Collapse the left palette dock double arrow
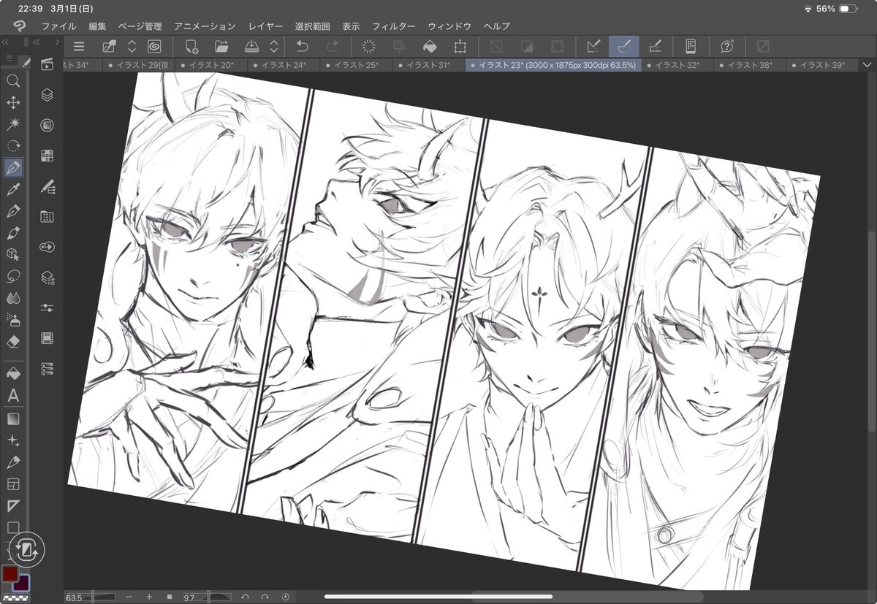Image resolution: width=877 pixels, height=604 pixels. pyautogui.click(x=5, y=42)
